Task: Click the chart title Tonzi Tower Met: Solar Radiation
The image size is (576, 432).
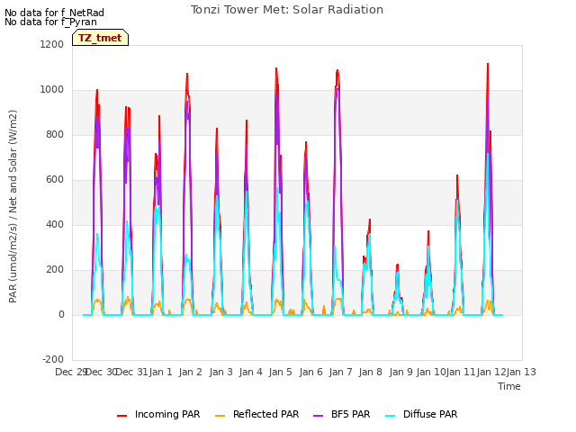Action: click(287, 10)
